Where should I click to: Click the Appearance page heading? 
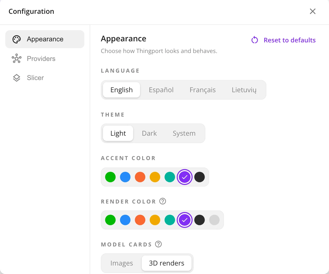(x=124, y=39)
